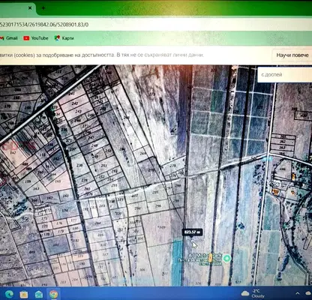Click parcel 143 on the map
Image resolution: width=312 pixels, height=300 pixels.
[x=37, y=188]
